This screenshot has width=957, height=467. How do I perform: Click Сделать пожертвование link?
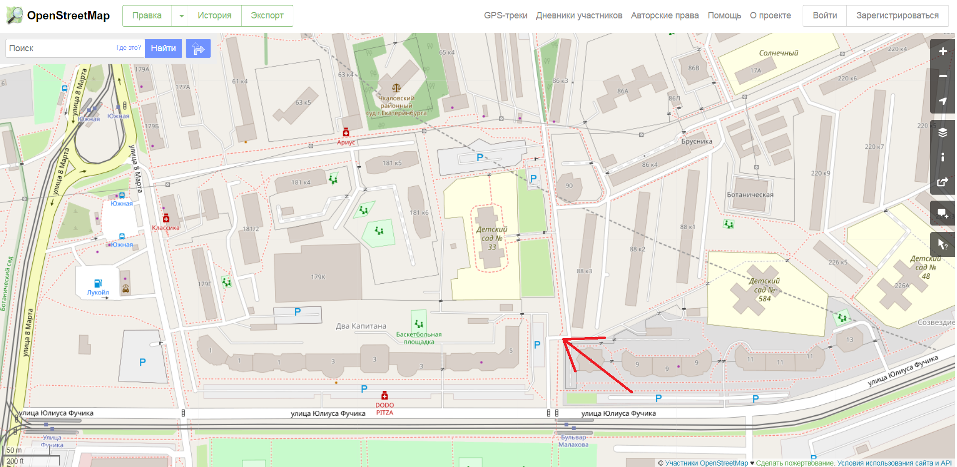pos(795,463)
